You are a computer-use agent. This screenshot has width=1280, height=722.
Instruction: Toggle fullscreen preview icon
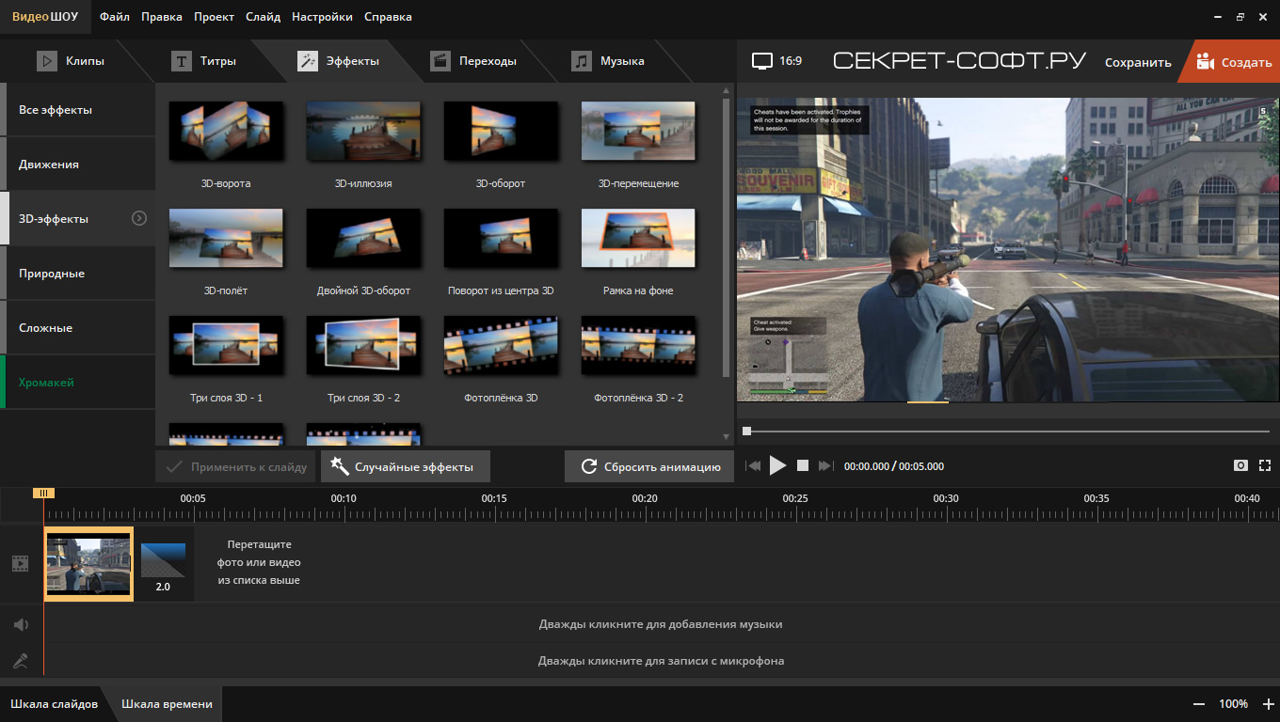1266,465
